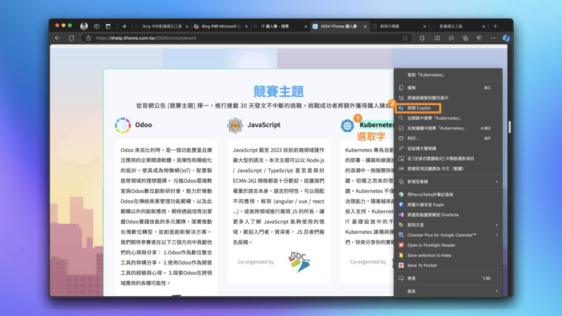The image size is (562, 316).
Task: Select 詢問 Copilot menu item
Action: point(448,108)
